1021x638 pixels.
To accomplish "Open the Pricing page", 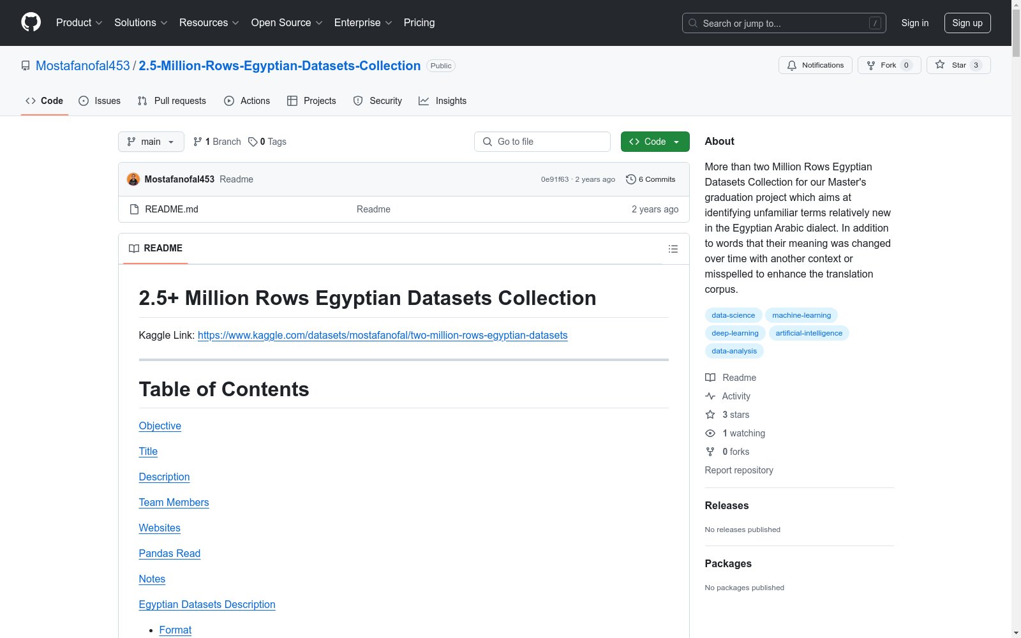I will point(419,23).
